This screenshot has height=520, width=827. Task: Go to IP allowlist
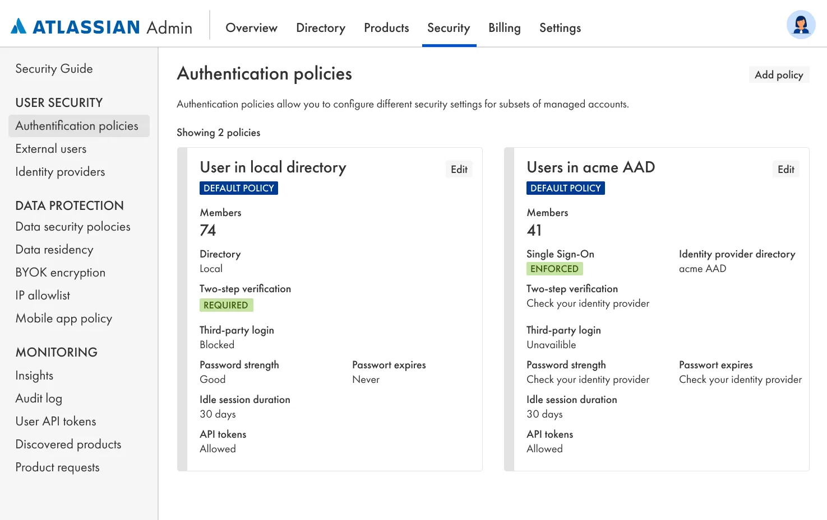pyautogui.click(x=43, y=296)
